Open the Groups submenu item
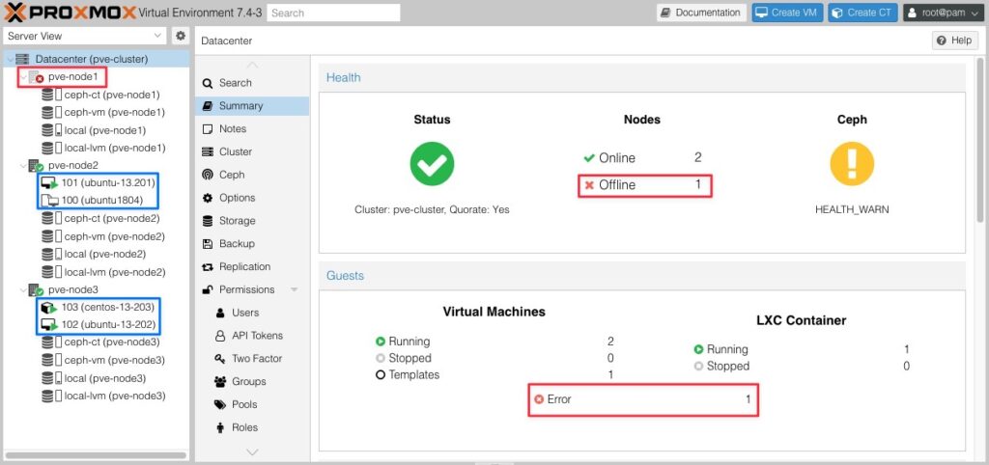The width and height of the screenshot is (989, 465). click(x=252, y=382)
